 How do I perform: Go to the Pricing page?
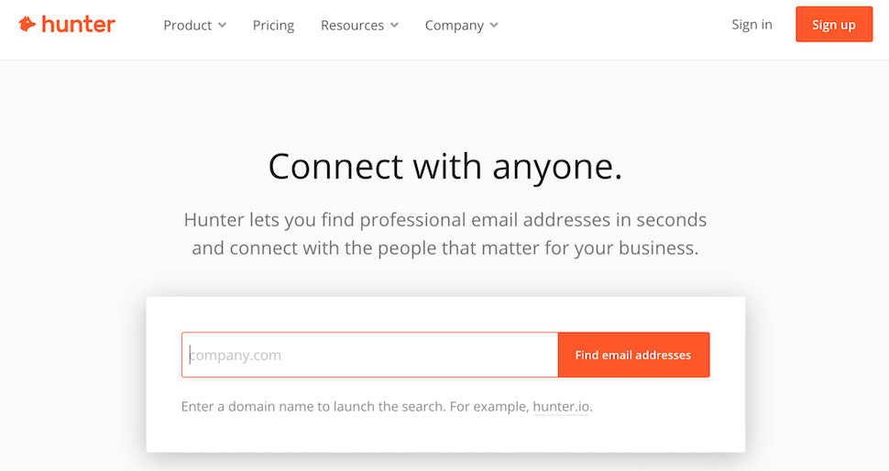[273, 26]
